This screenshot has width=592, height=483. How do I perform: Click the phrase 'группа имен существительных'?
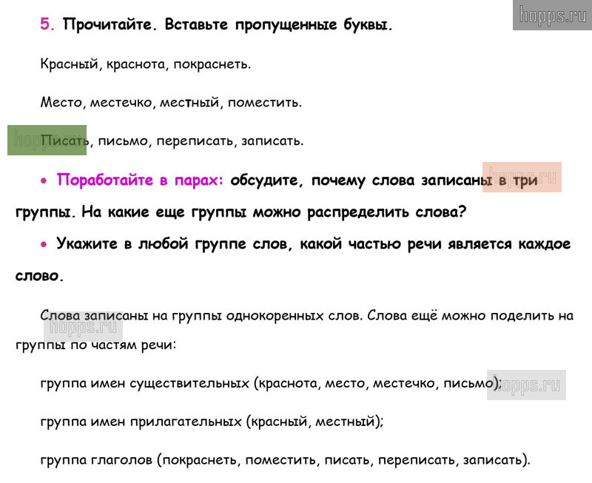(x=145, y=384)
